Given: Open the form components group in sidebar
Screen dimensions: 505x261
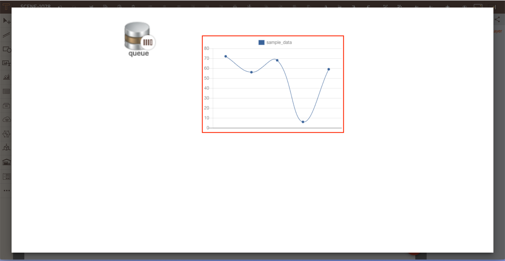Looking at the screenshot, I should point(6,177).
